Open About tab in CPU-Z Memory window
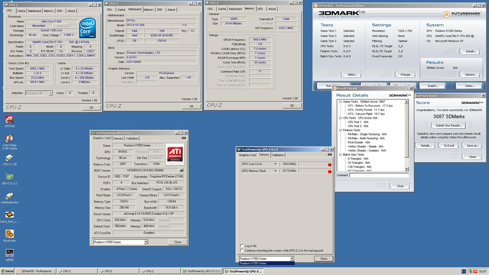 tap(272, 9)
